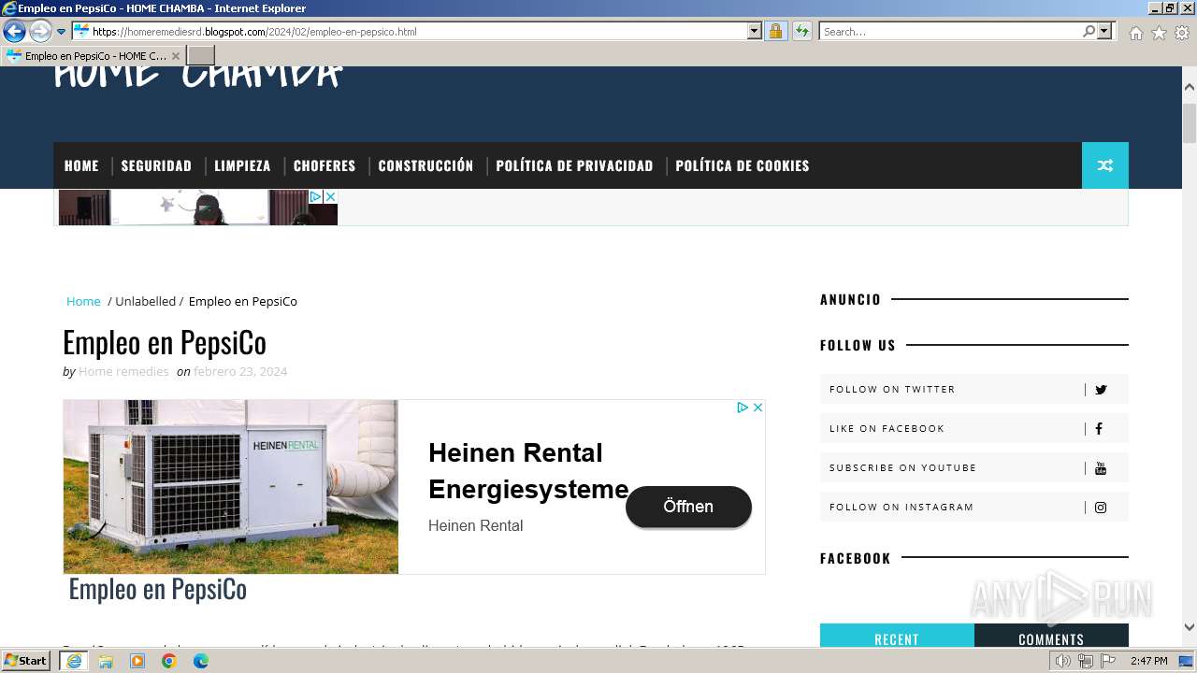Click Action Center flag tray icon
The width and height of the screenshot is (1197, 673).
1108,661
